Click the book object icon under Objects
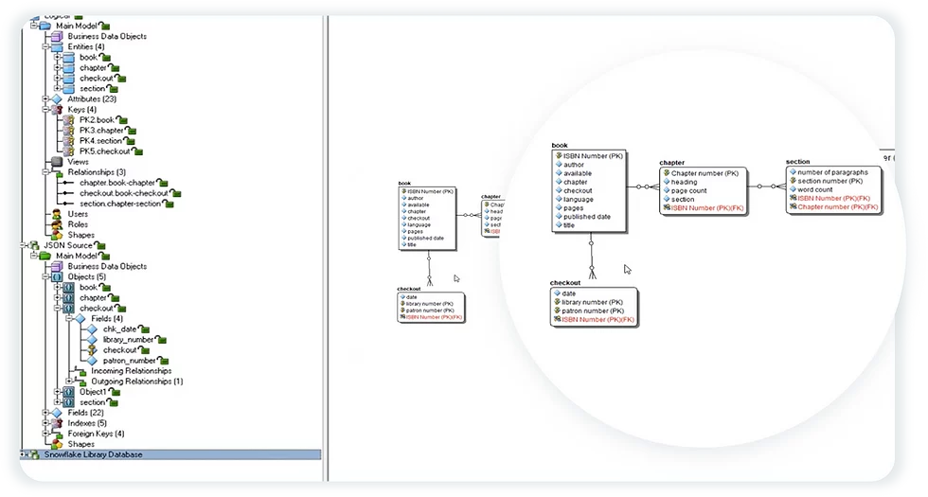The width and height of the screenshot is (928, 497). tap(68, 288)
